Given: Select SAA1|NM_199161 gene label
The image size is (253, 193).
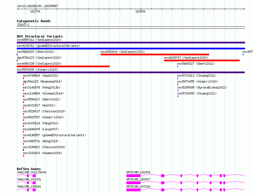Looking at the screenshot, I should 29,186.
